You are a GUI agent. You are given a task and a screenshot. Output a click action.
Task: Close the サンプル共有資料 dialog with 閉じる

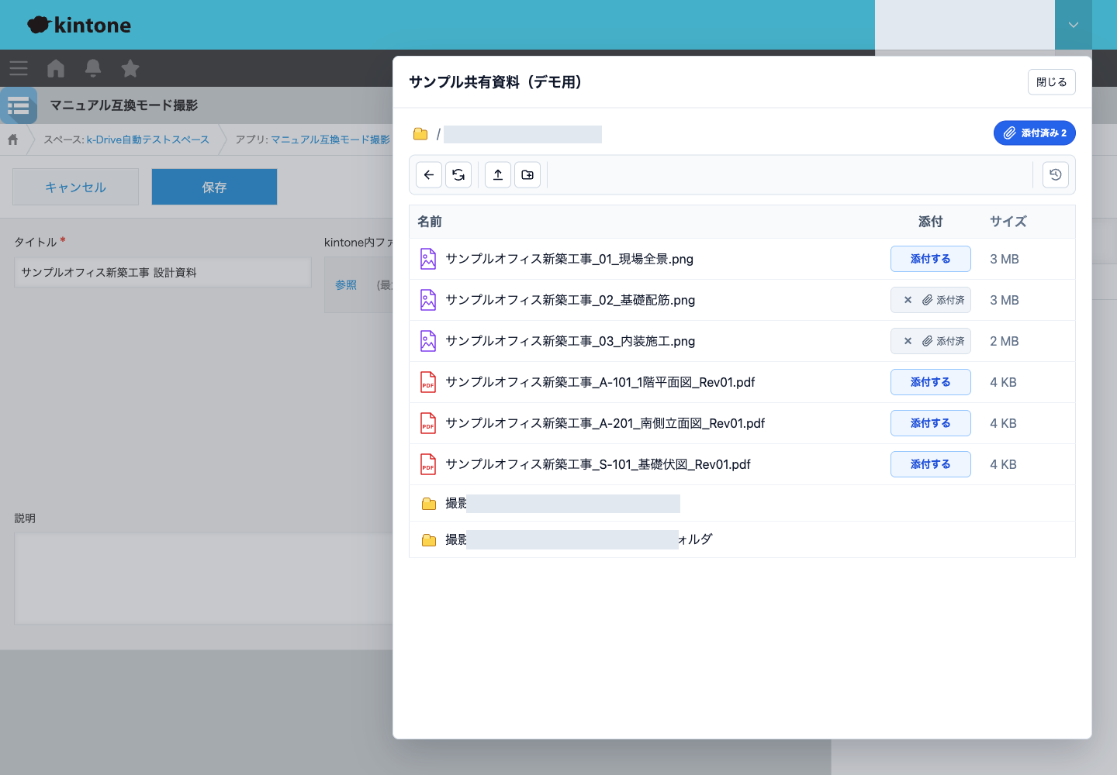(x=1052, y=82)
